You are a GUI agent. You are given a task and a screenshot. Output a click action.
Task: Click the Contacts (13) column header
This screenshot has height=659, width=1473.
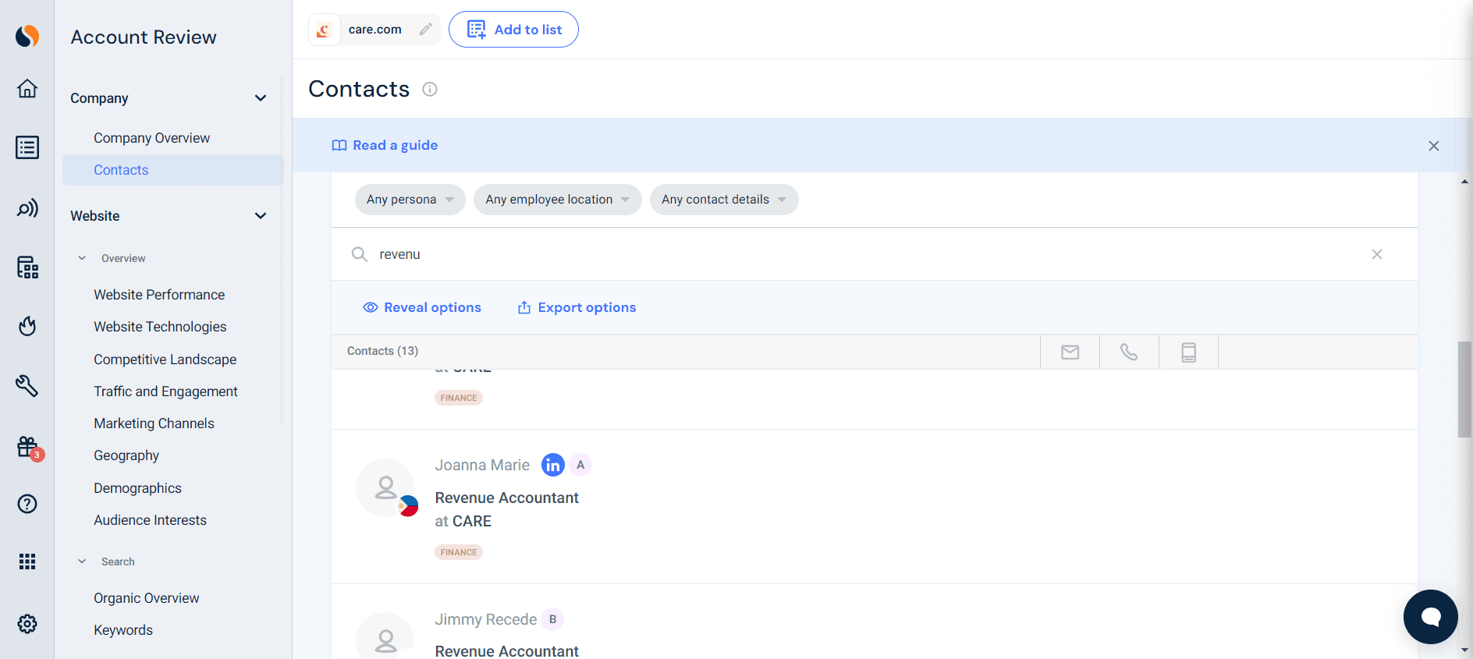coord(382,351)
